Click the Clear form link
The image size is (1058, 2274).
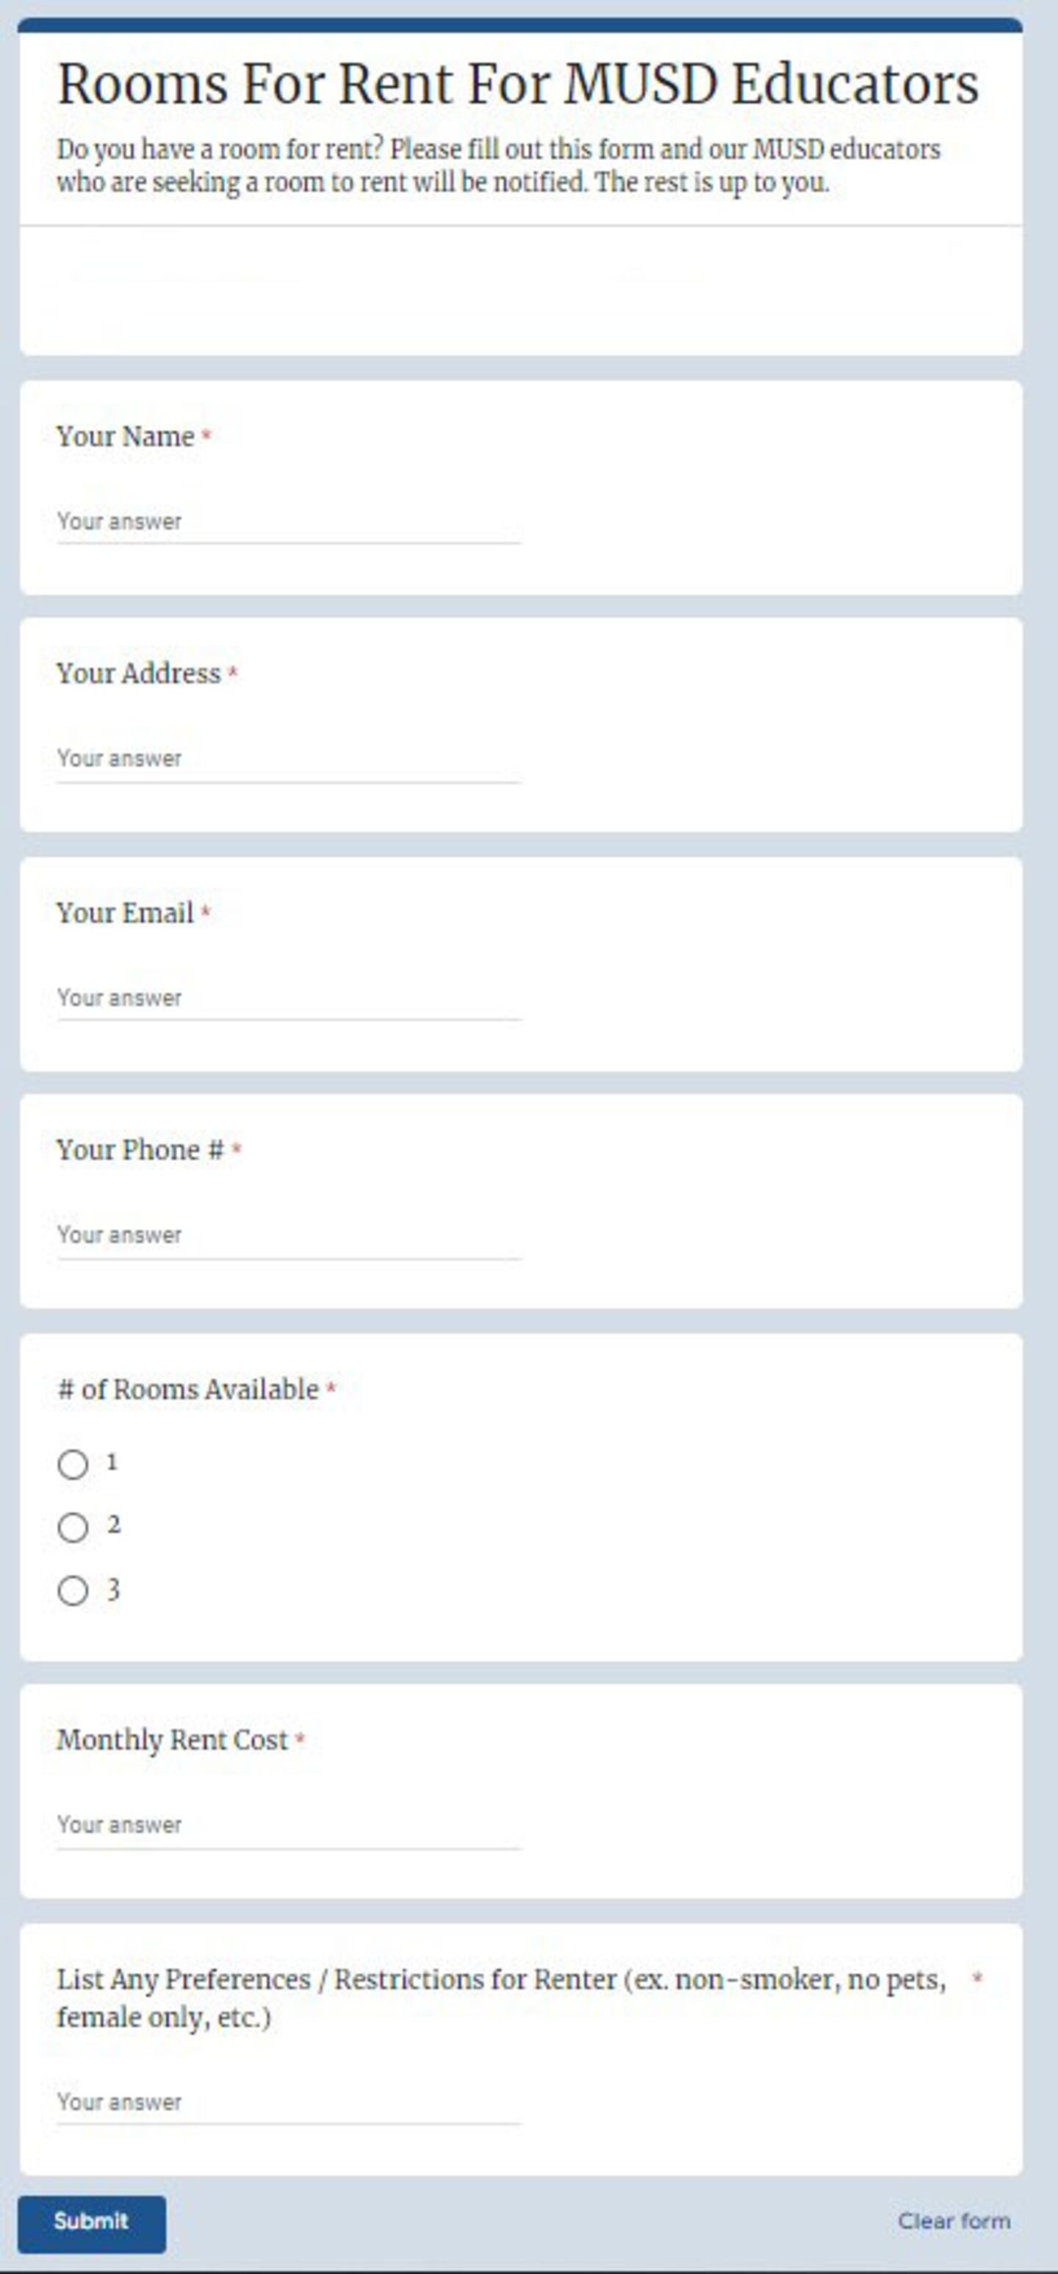tap(953, 2221)
